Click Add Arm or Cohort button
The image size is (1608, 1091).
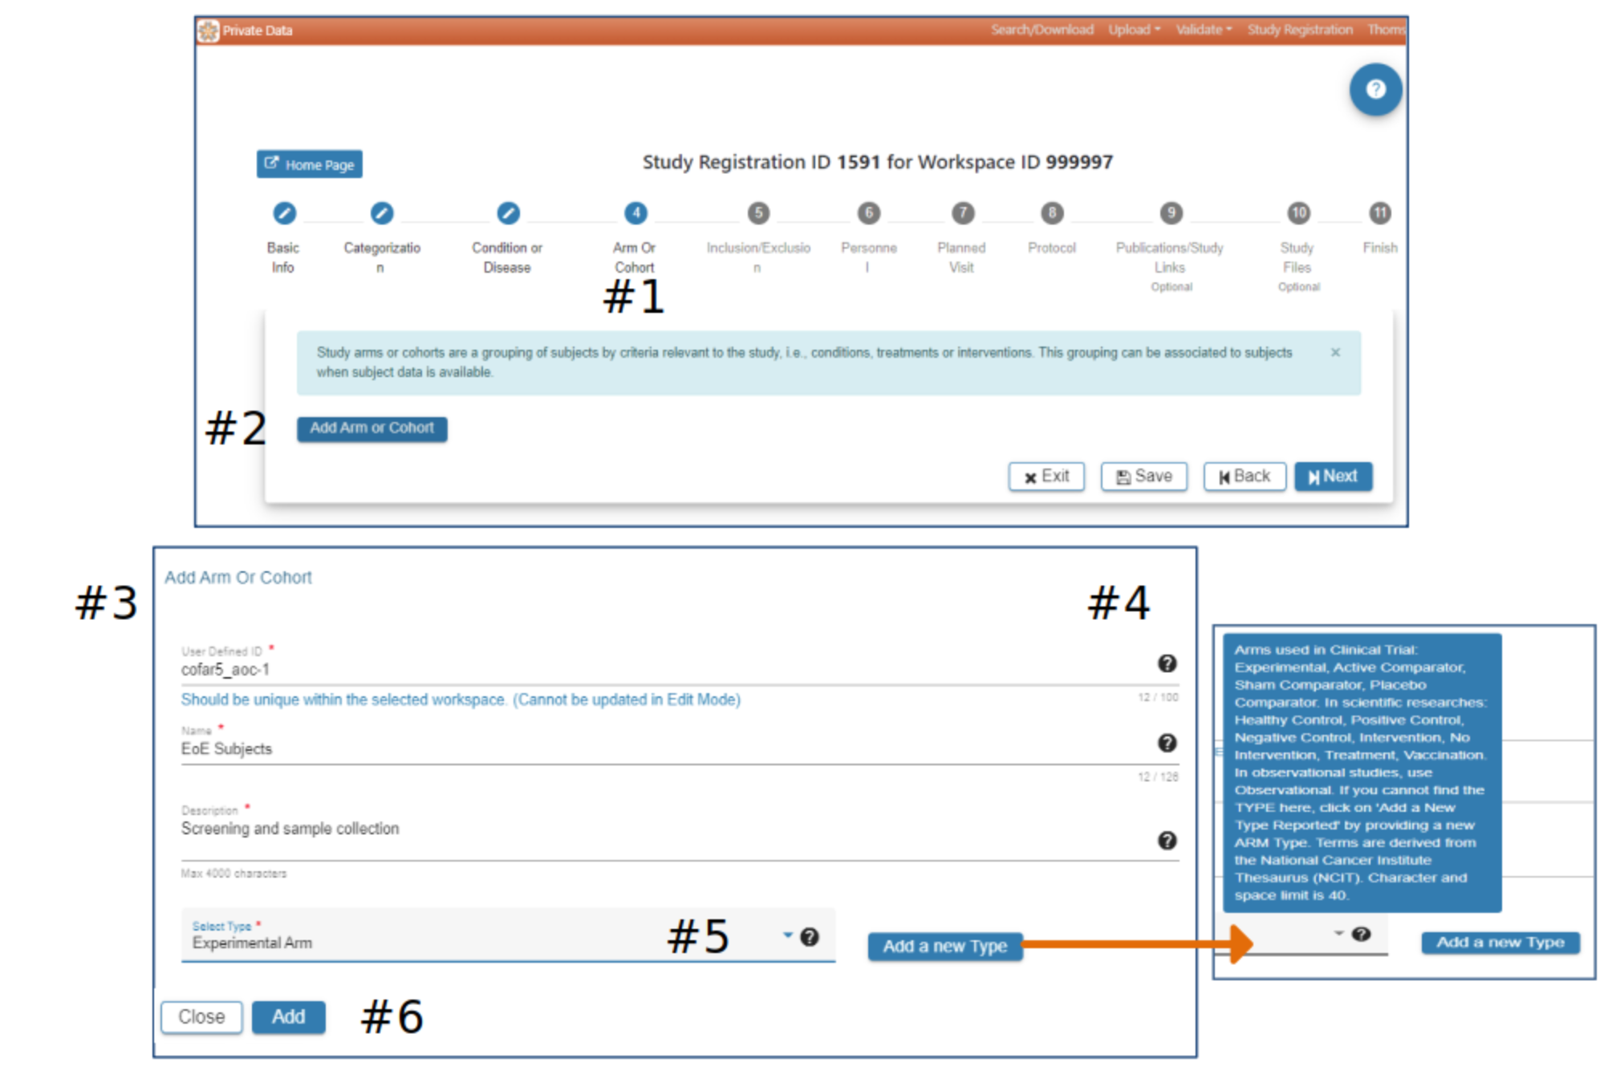pyautogui.click(x=372, y=428)
